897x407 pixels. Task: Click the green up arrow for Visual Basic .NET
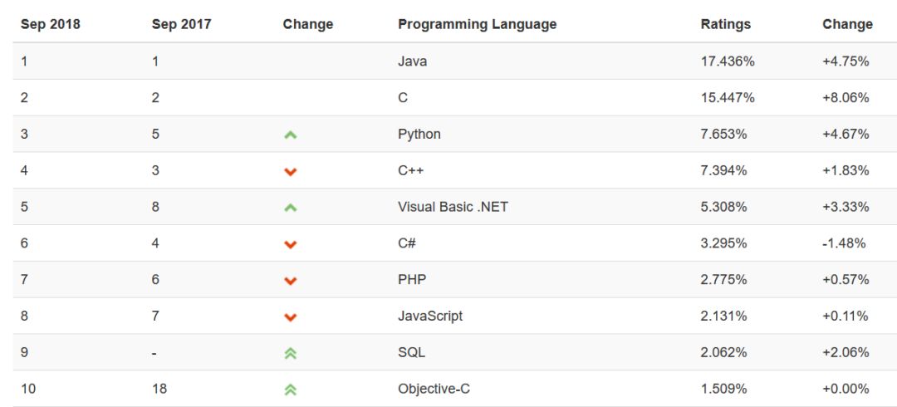[x=291, y=208]
